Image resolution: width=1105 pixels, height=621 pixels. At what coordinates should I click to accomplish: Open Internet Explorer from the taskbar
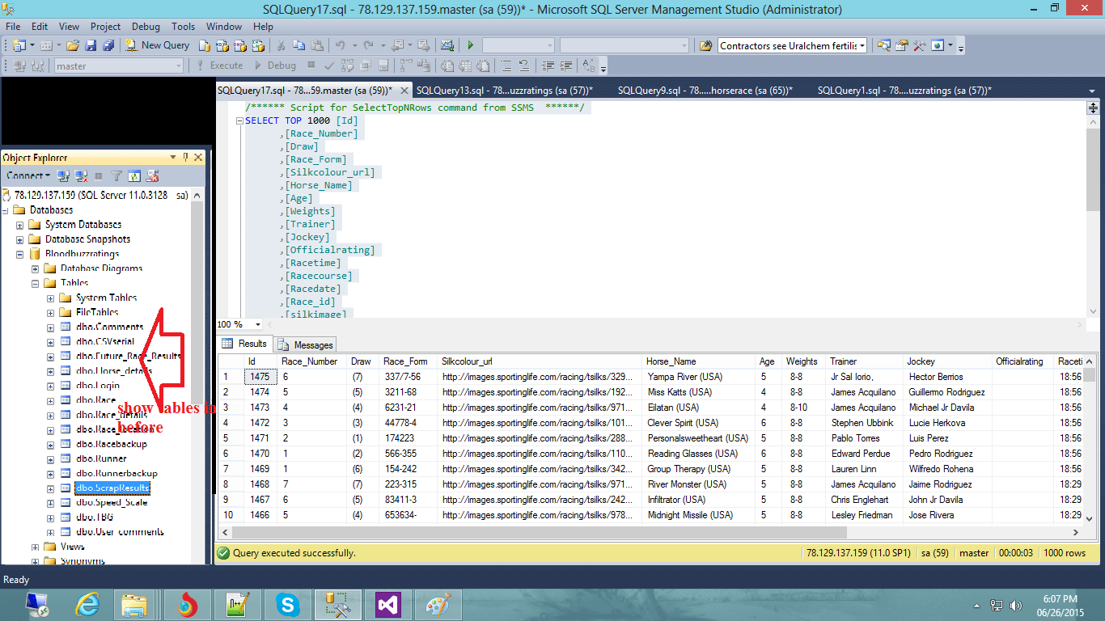tap(87, 604)
